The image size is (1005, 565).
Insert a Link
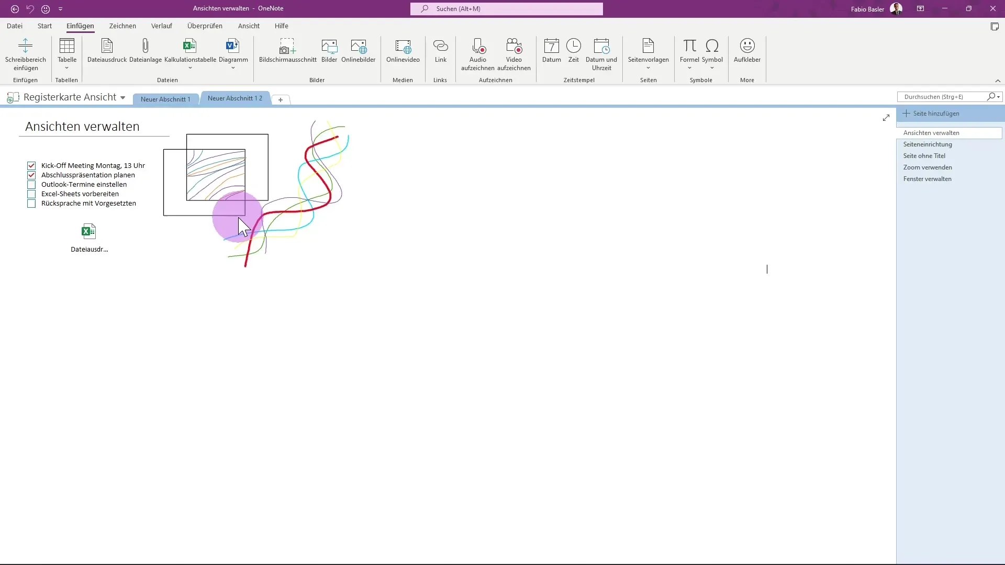[x=441, y=51]
